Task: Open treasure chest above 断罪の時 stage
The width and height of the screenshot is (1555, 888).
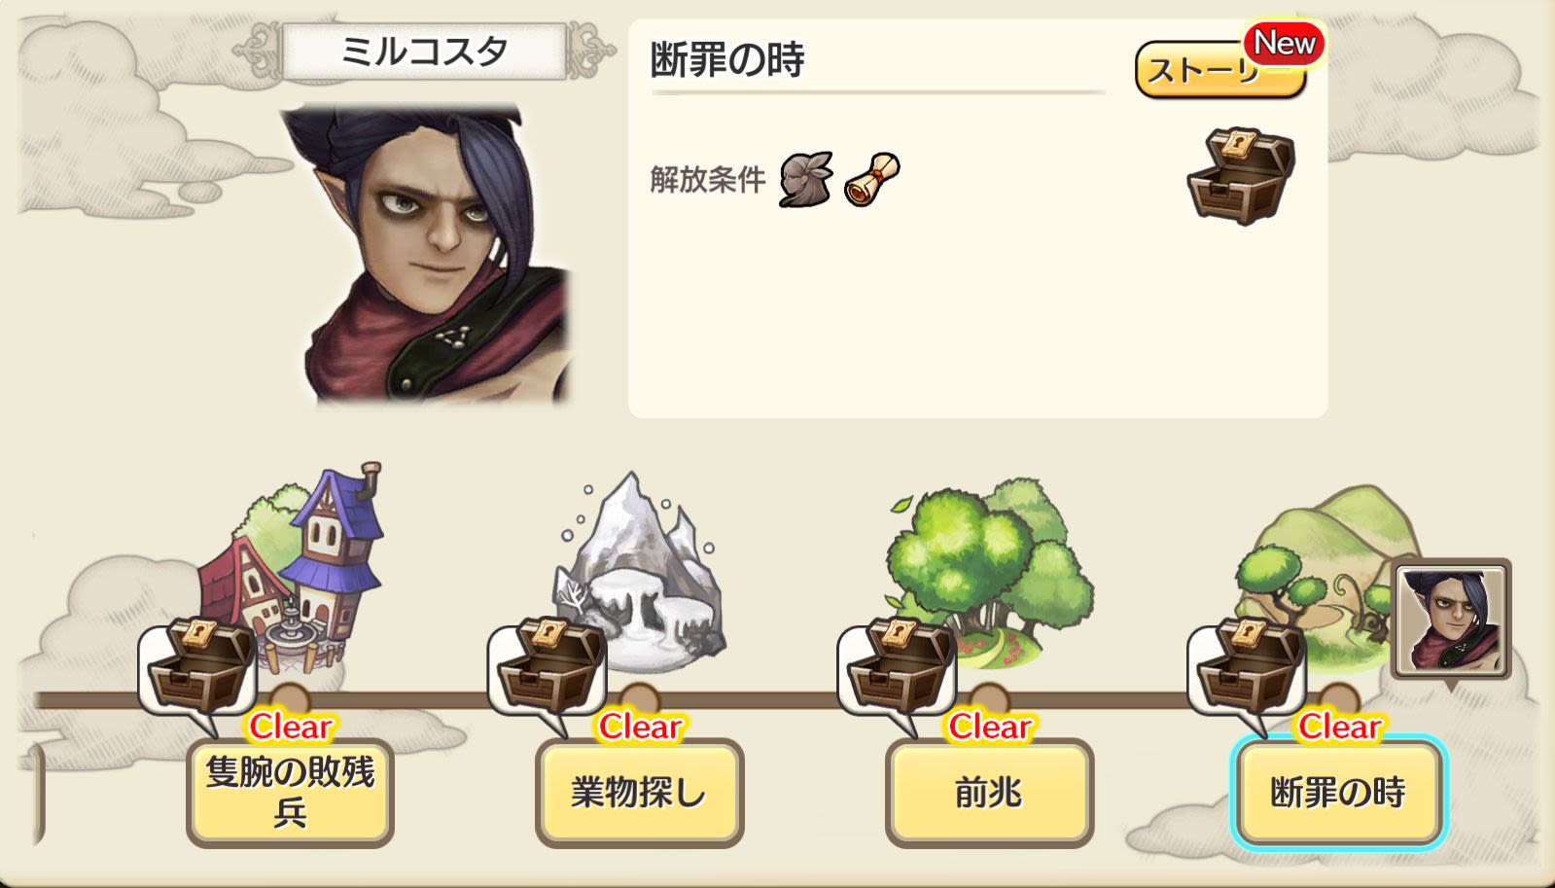Action: click(1247, 667)
